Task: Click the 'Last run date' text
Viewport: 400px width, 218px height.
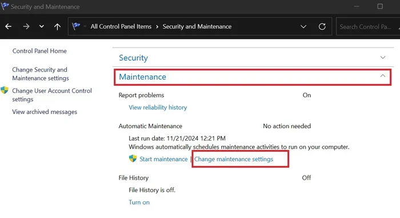Action: point(177,138)
